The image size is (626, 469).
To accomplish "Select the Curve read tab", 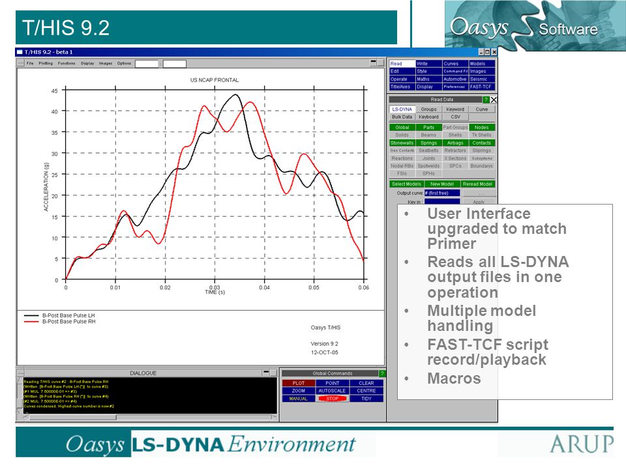I will click(481, 109).
